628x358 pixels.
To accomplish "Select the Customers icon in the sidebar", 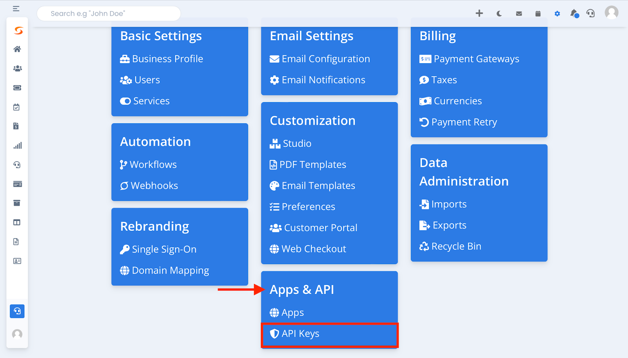I will [x=17, y=68].
